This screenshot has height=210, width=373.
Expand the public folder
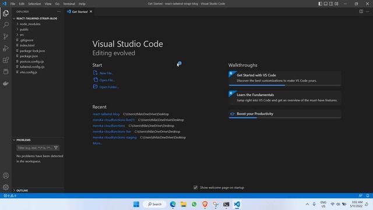[38, 30]
